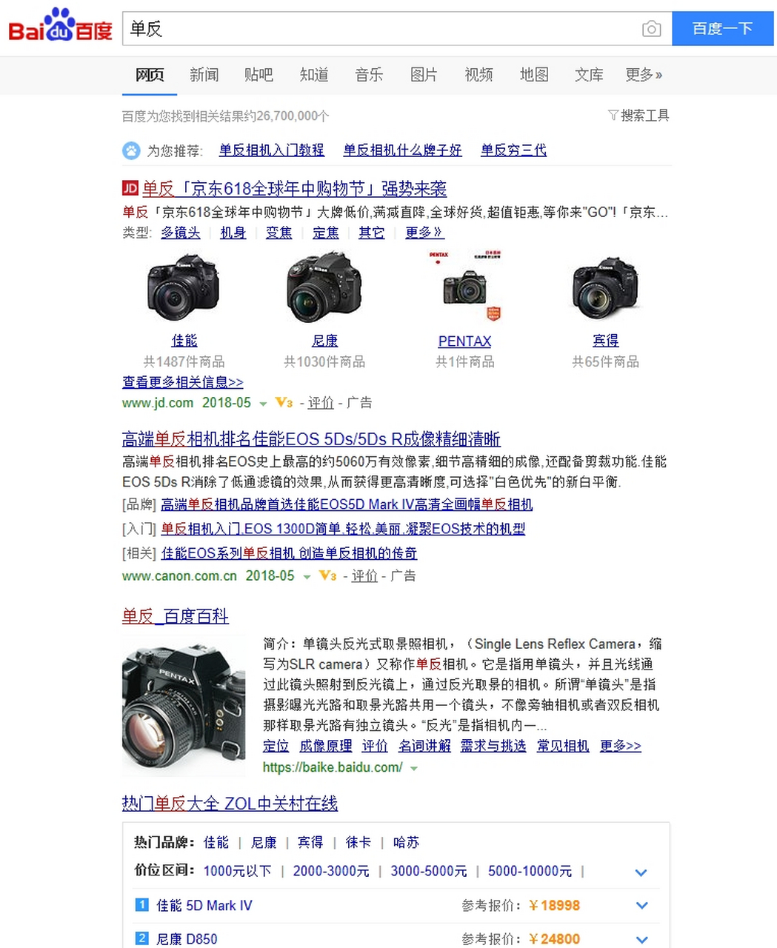This screenshot has width=777, height=948.
Task: Open 单反相机入门教程 suggestion
Action: 272,150
